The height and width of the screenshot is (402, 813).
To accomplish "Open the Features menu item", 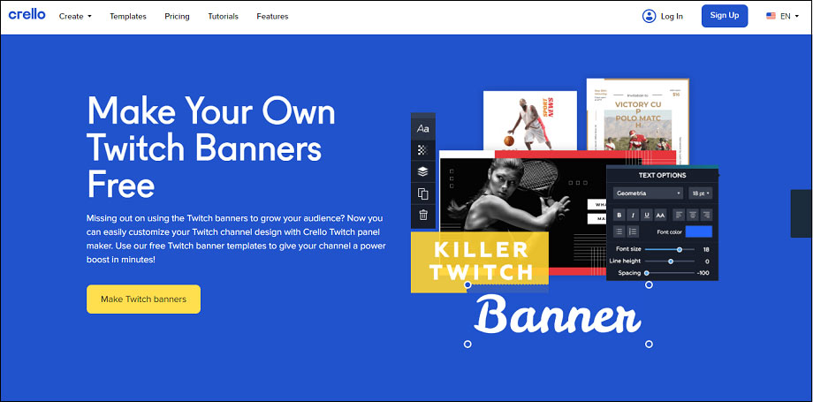I will click(x=272, y=16).
